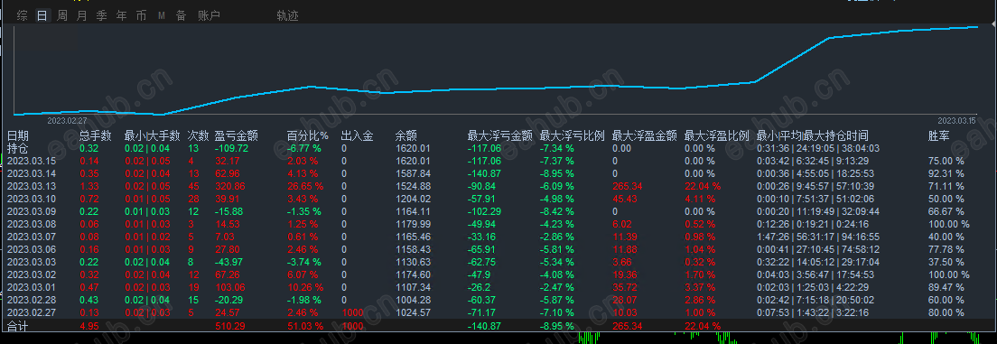Click the -109.72 holdings loss value

point(231,148)
